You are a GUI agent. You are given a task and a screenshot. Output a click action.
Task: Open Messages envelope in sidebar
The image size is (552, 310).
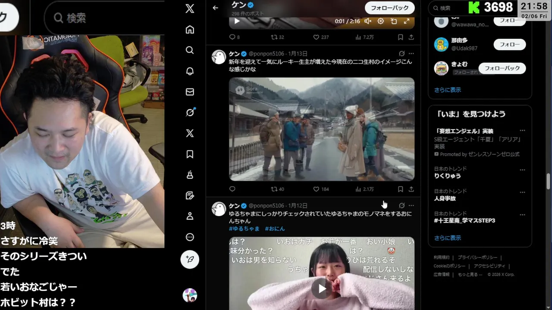click(190, 92)
